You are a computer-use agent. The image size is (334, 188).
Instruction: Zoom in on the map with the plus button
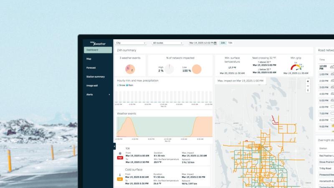(x=308, y=81)
